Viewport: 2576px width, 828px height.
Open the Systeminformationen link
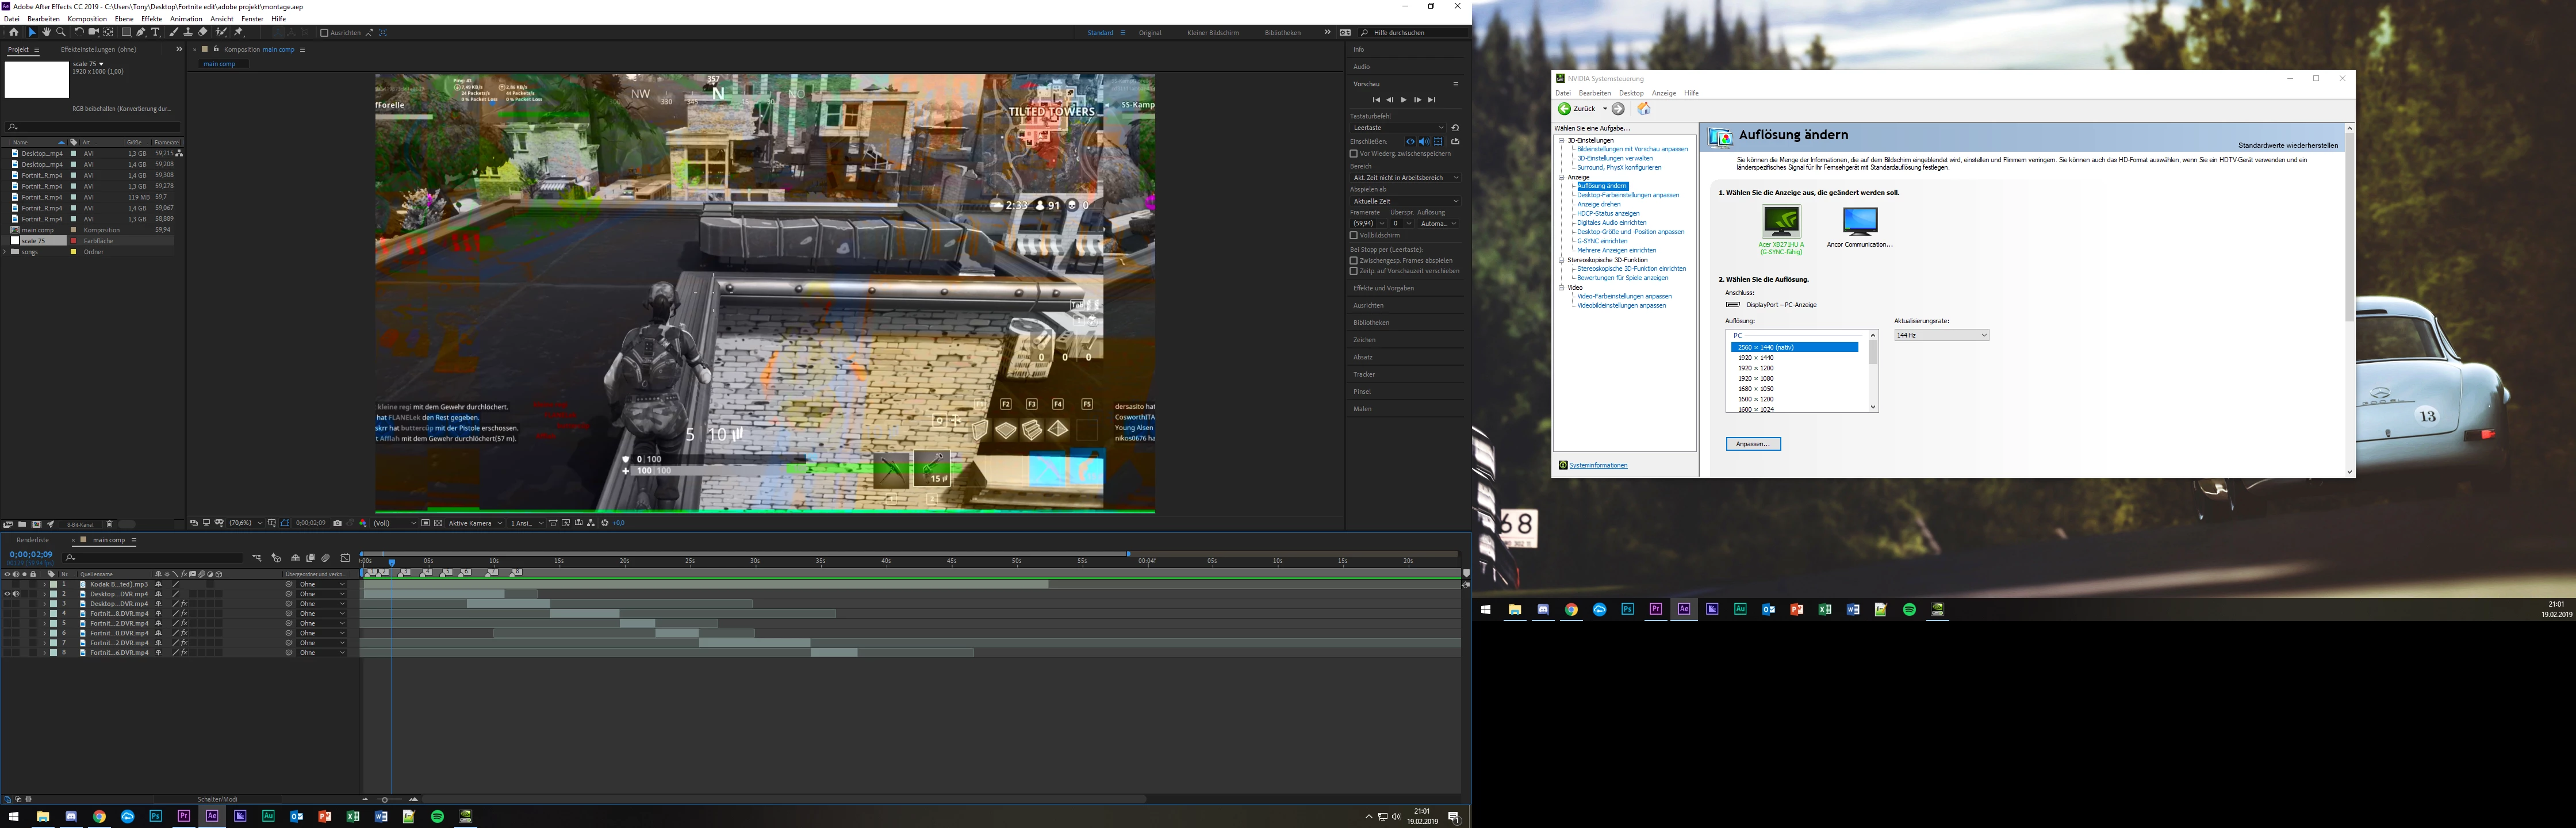(1598, 466)
